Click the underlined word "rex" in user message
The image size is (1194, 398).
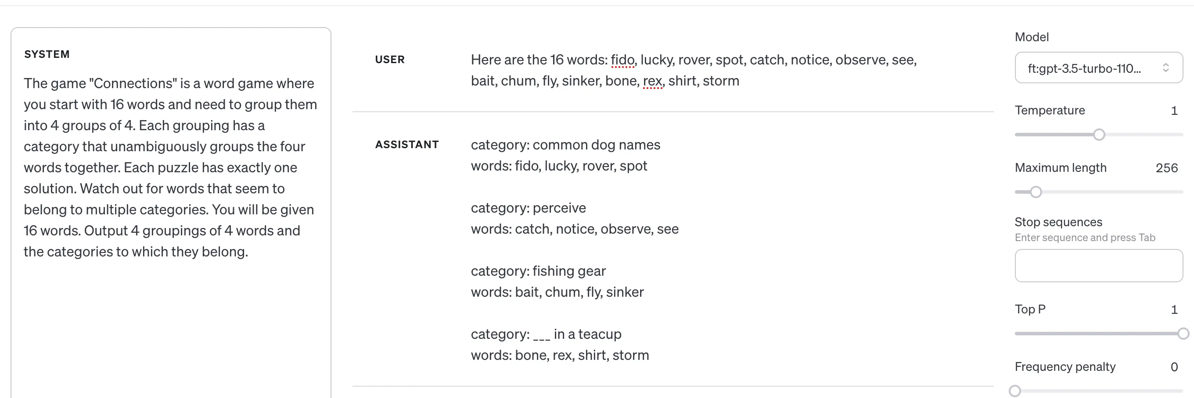[652, 82]
